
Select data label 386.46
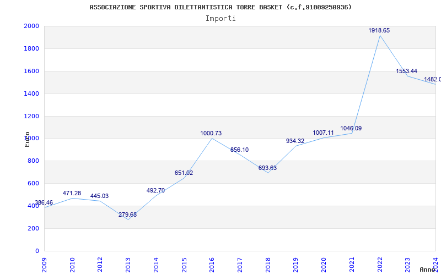[44, 202]
